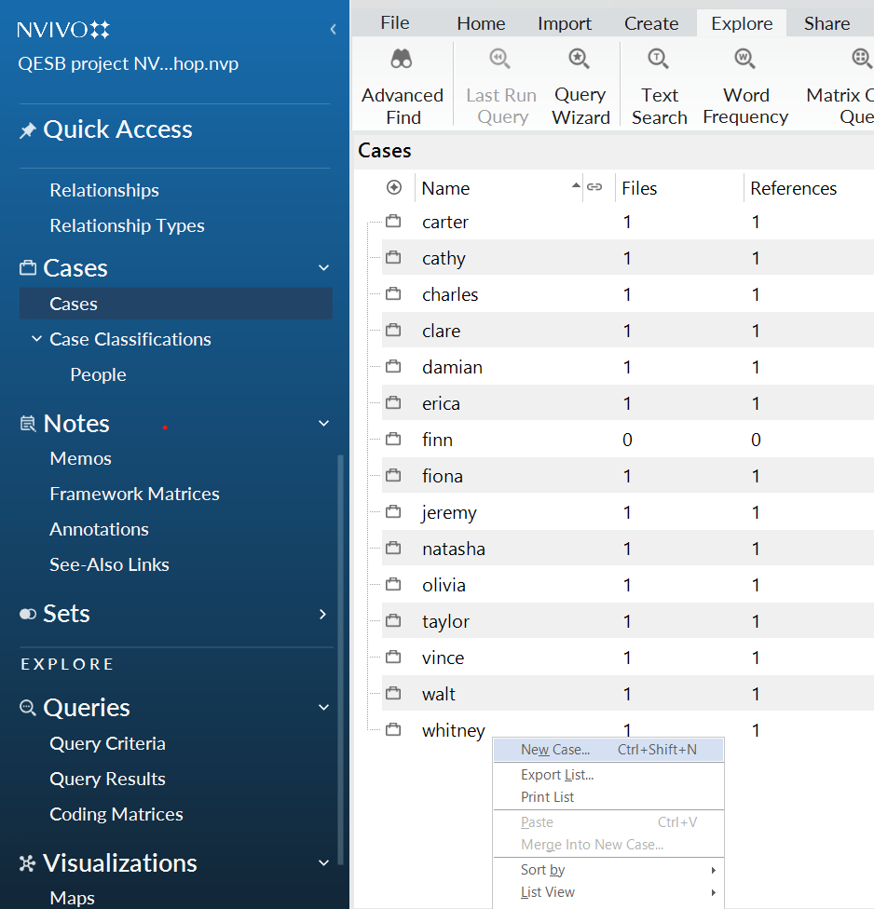Viewport: 874px width, 909px height.
Task: Collapse the navigation pane with chevron
Action: [x=333, y=30]
